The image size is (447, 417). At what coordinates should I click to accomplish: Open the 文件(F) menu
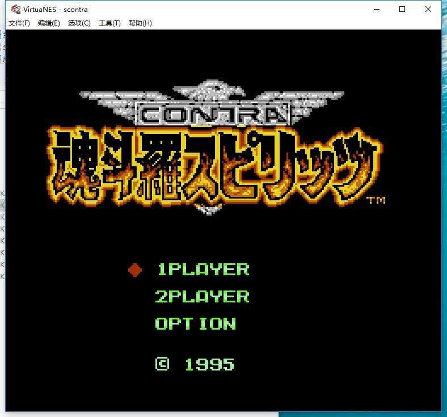click(x=19, y=23)
